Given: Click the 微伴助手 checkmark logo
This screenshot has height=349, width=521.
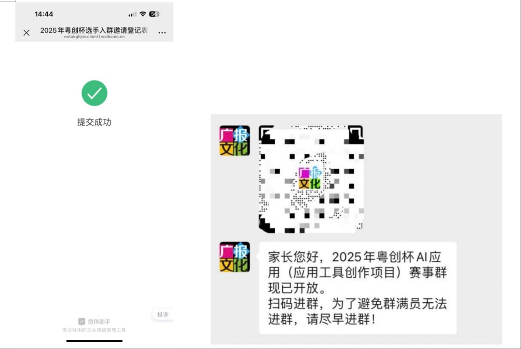Looking at the screenshot, I should pyautogui.click(x=82, y=322).
